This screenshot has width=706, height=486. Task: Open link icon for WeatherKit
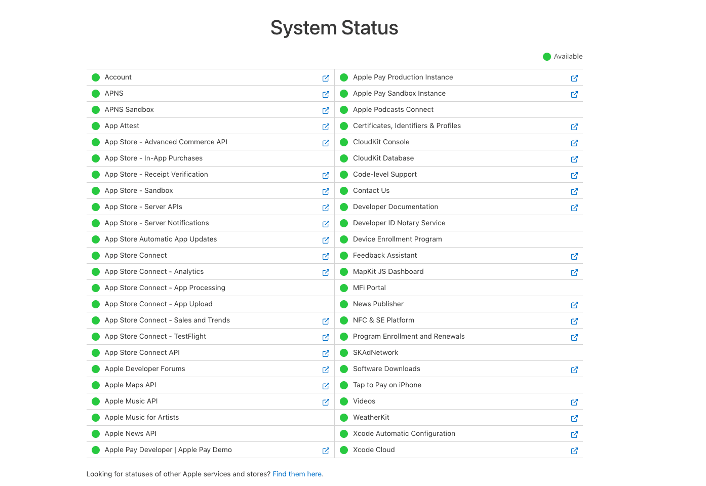574,418
